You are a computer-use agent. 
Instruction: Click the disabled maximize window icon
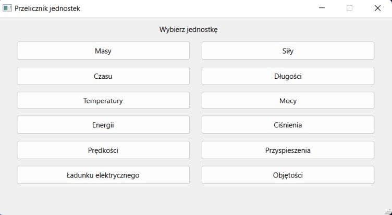(x=349, y=8)
